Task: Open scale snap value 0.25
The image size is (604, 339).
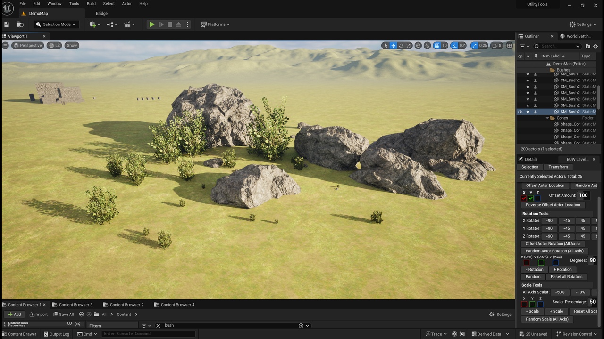Action: (483, 46)
